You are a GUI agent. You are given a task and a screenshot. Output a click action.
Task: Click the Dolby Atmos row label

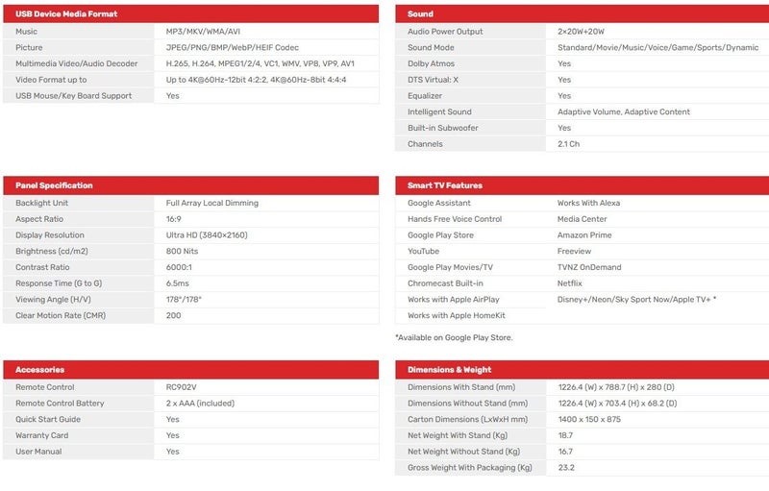coord(433,63)
